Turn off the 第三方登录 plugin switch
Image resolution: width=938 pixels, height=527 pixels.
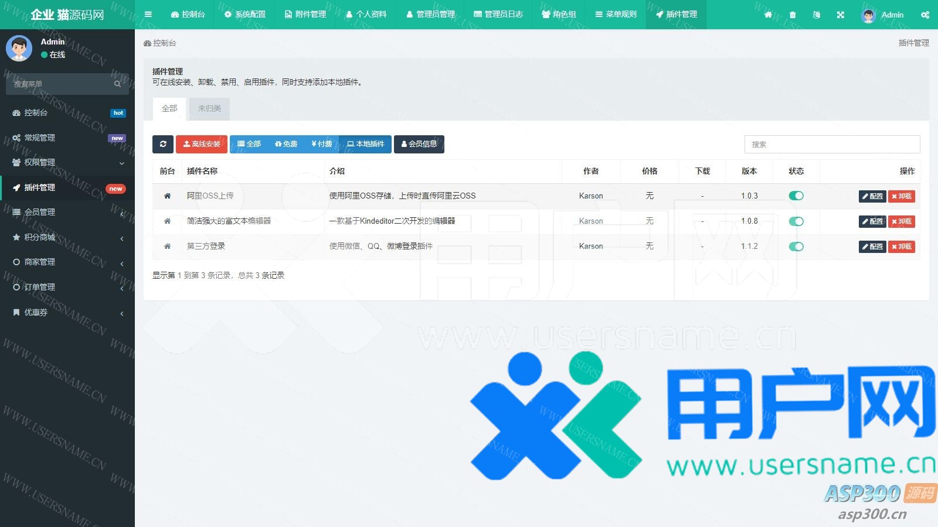pyautogui.click(x=796, y=247)
